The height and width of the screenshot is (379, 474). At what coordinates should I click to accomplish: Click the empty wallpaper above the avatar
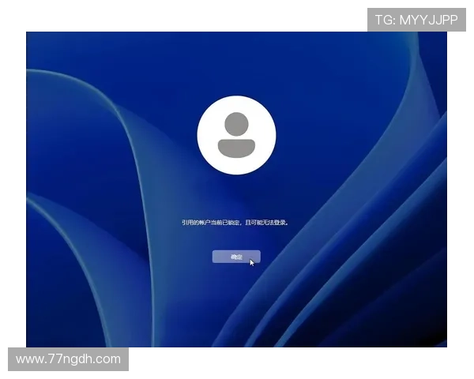[236, 63]
